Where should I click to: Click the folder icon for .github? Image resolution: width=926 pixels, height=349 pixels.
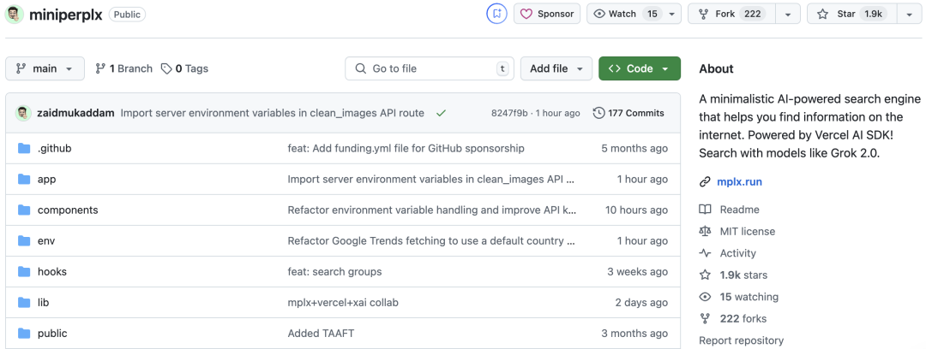pos(24,149)
